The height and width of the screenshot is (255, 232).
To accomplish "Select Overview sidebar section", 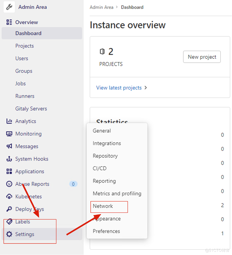I will coord(26,22).
